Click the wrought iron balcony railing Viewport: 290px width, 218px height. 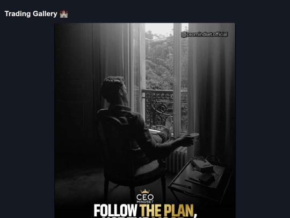[x=164, y=110]
